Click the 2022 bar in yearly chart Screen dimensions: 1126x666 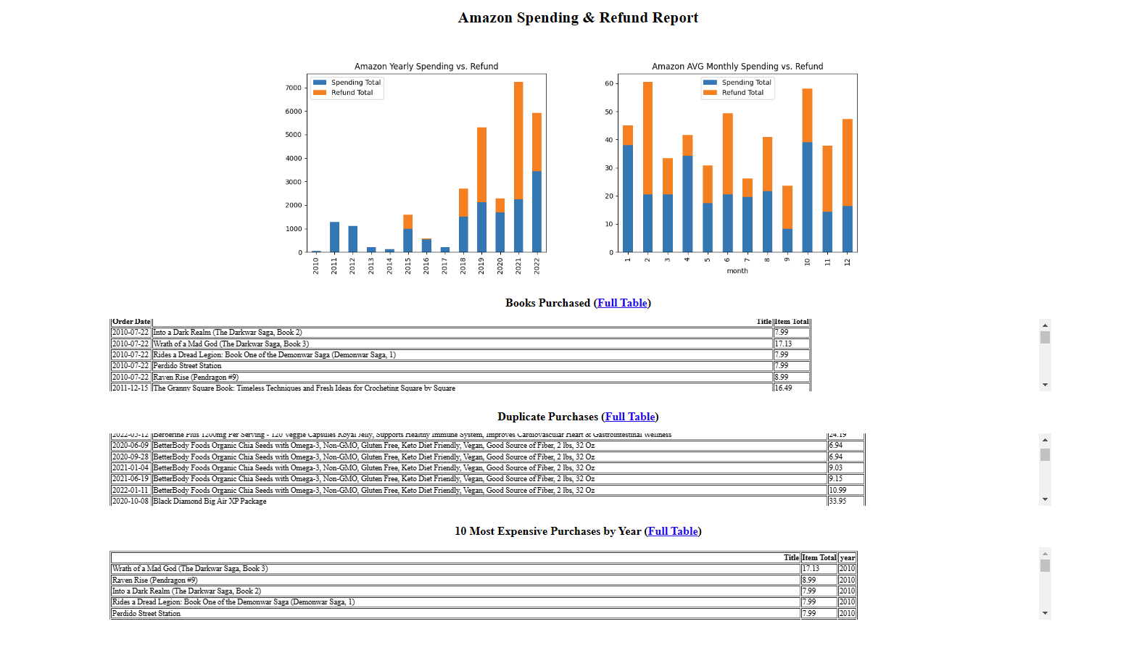(x=537, y=183)
